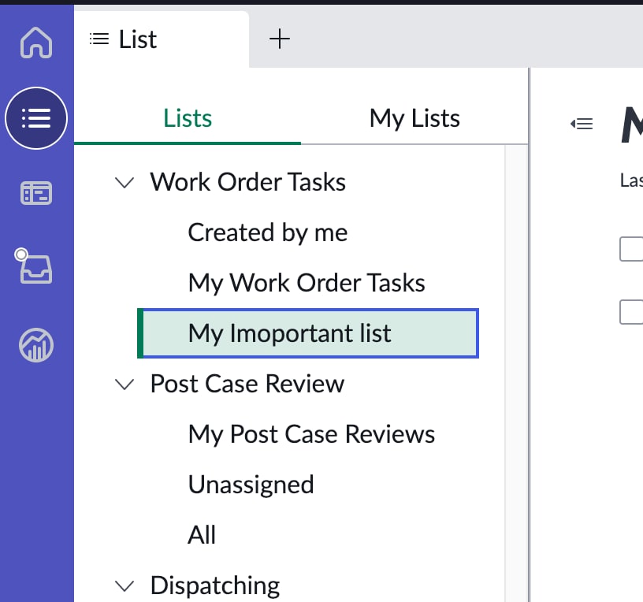Open the Unassigned list under Post Case Review

(251, 485)
